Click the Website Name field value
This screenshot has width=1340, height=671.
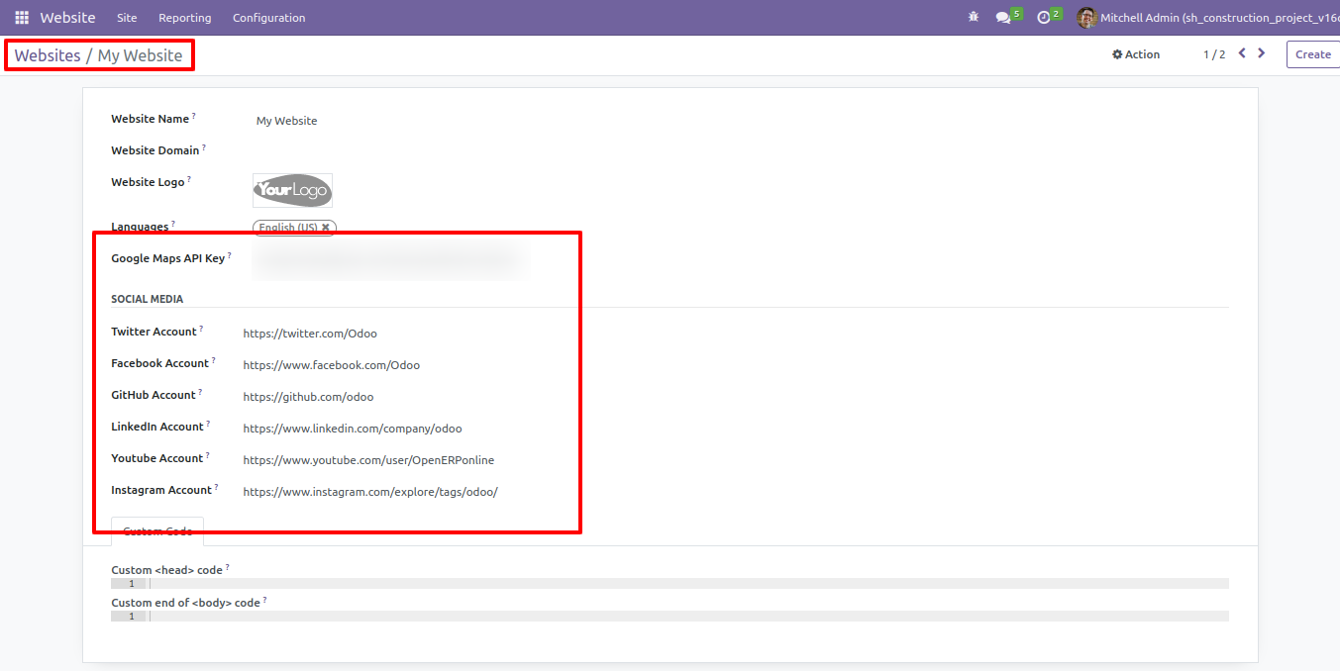[x=287, y=121]
